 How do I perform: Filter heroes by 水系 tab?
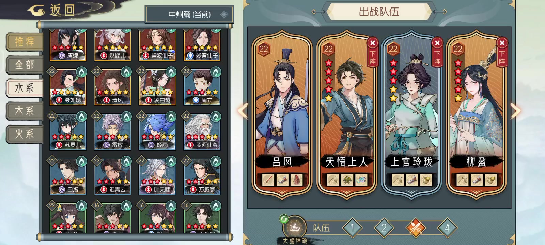(25, 88)
